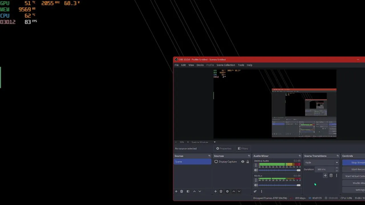Image resolution: width=365 pixels, height=205 pixels.
Task: Open the Help menu
Action: click(250, 65)
